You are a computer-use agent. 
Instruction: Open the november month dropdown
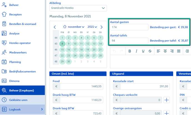tap(76, 27)
